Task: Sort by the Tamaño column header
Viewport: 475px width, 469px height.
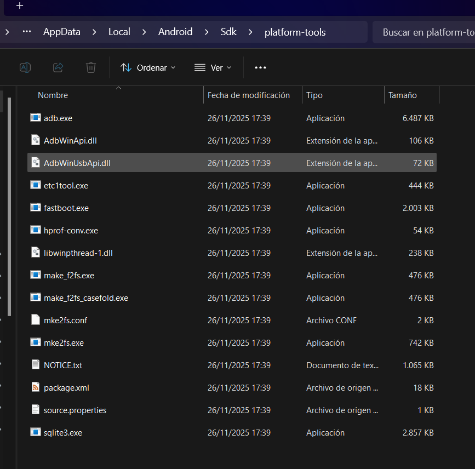Action: pos(403,95)
